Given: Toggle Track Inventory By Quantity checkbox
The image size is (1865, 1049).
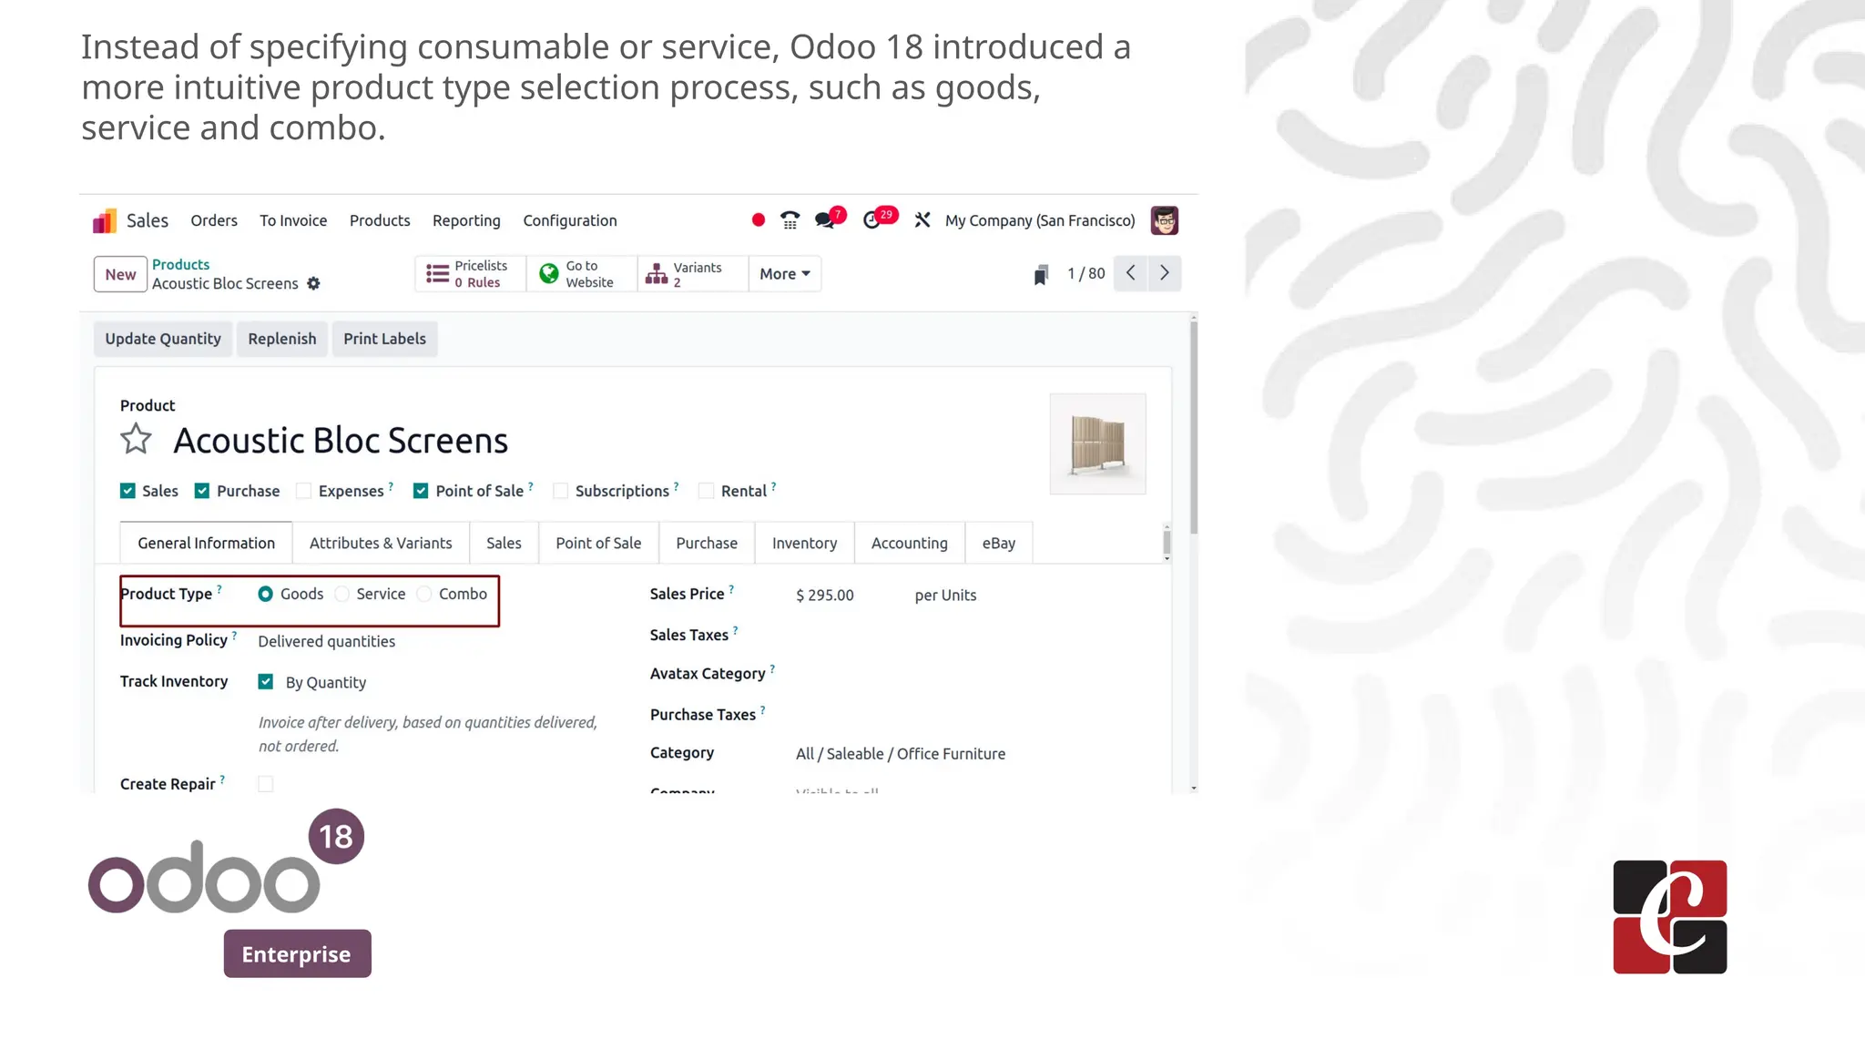Looking at the screenshot, I should (266, 681).
